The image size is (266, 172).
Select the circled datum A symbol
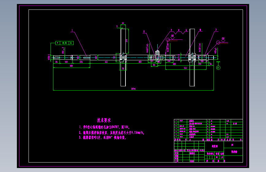[x=218, y=68]
